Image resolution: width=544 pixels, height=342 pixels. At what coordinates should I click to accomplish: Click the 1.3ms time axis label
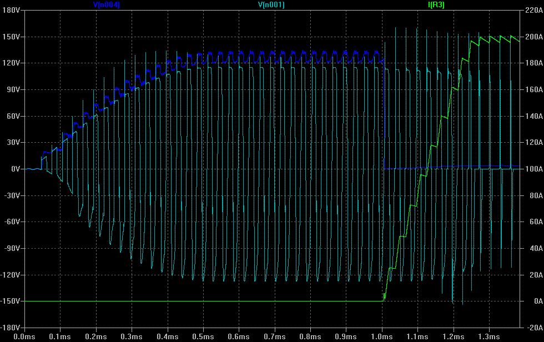pos(489,337)
